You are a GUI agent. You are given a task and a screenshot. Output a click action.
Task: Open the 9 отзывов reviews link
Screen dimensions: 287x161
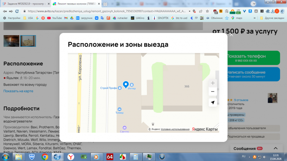point(241,100)
